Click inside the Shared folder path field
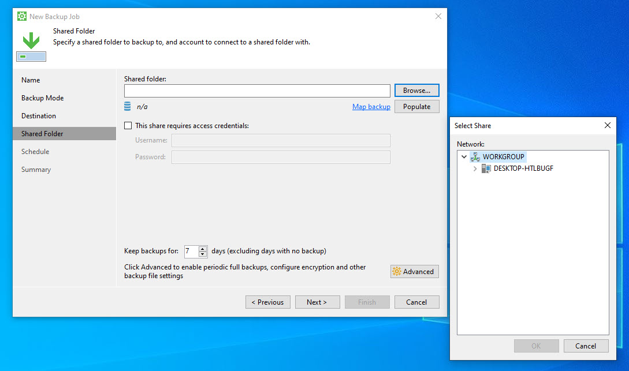The image size is (629, 371). pyautogui.click(x=257, y=91)
